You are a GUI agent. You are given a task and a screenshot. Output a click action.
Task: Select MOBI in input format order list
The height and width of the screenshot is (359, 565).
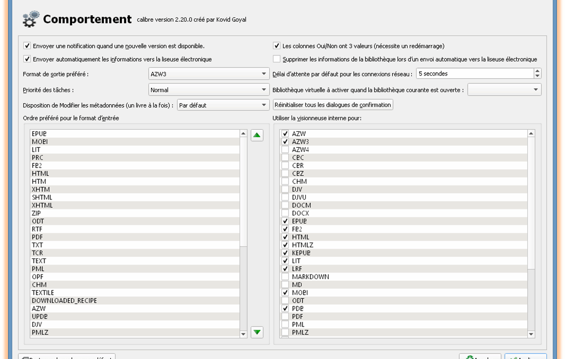click(135, 141)
